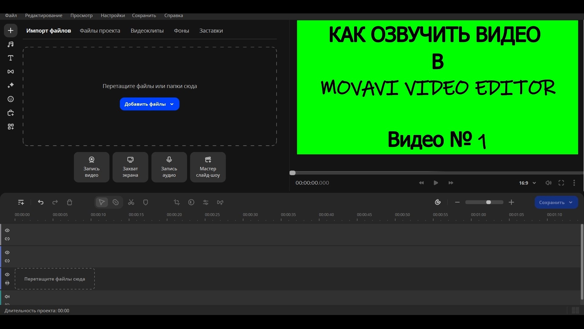Open the Sounds (music note) sidebar section
This screenshot has width=584, height=329.
tap(11, 44)
